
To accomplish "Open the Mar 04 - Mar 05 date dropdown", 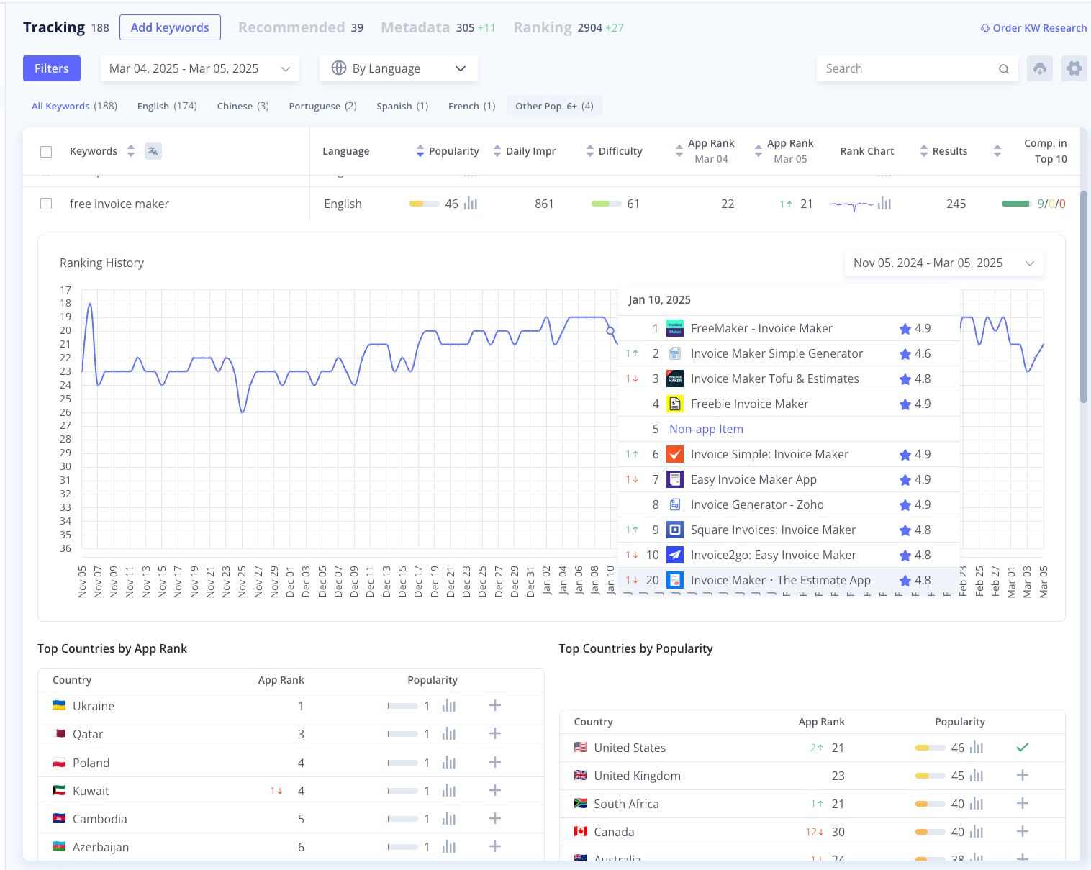I will pyautogui.click(x=200, y=68).
